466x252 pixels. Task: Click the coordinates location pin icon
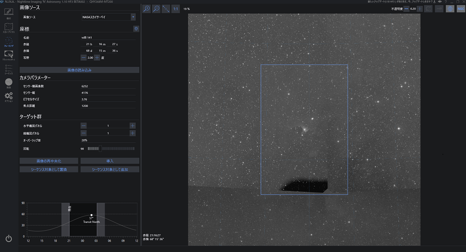tap(136, 29)
